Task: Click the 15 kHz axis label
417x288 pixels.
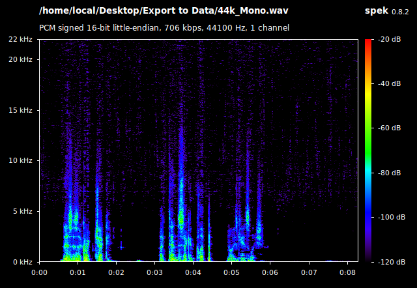Action: 20,110
